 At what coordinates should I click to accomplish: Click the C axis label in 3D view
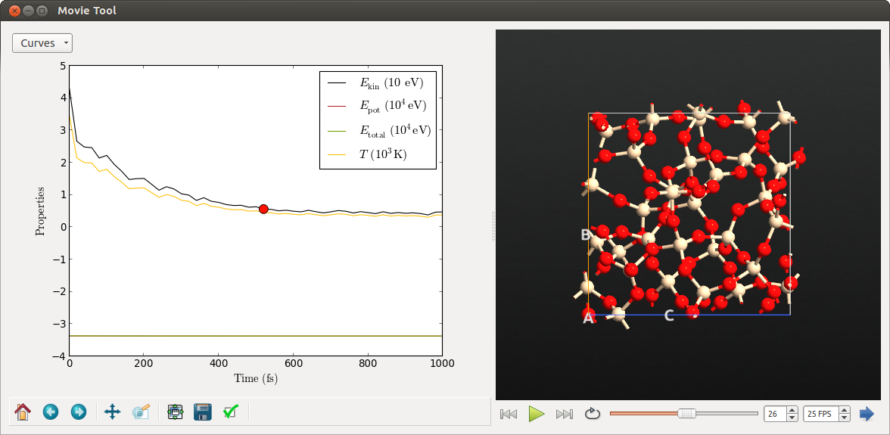[669, 316]
